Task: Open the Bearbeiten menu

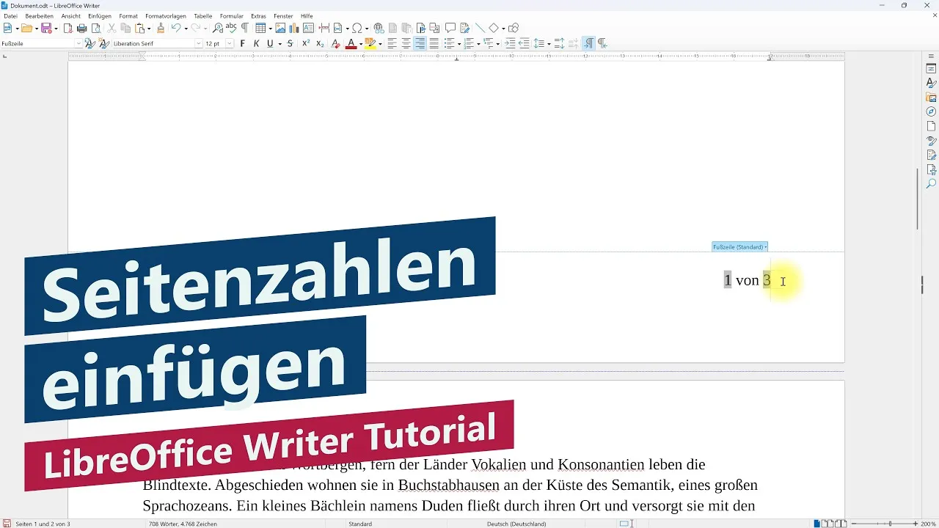Action: coord(39,15)
